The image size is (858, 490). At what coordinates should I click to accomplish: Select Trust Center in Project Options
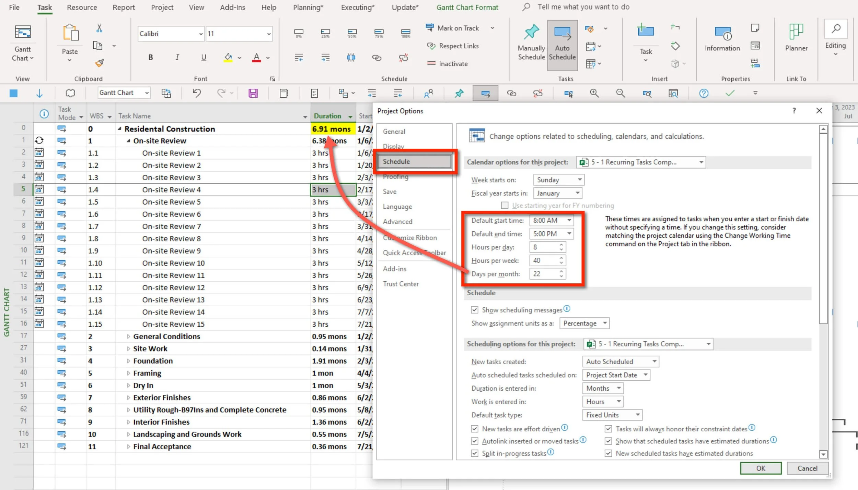tap(401, 284)
